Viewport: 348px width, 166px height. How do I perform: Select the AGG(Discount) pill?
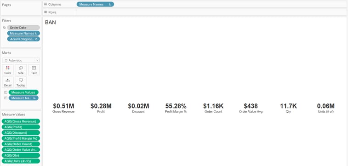click(21, 133)
